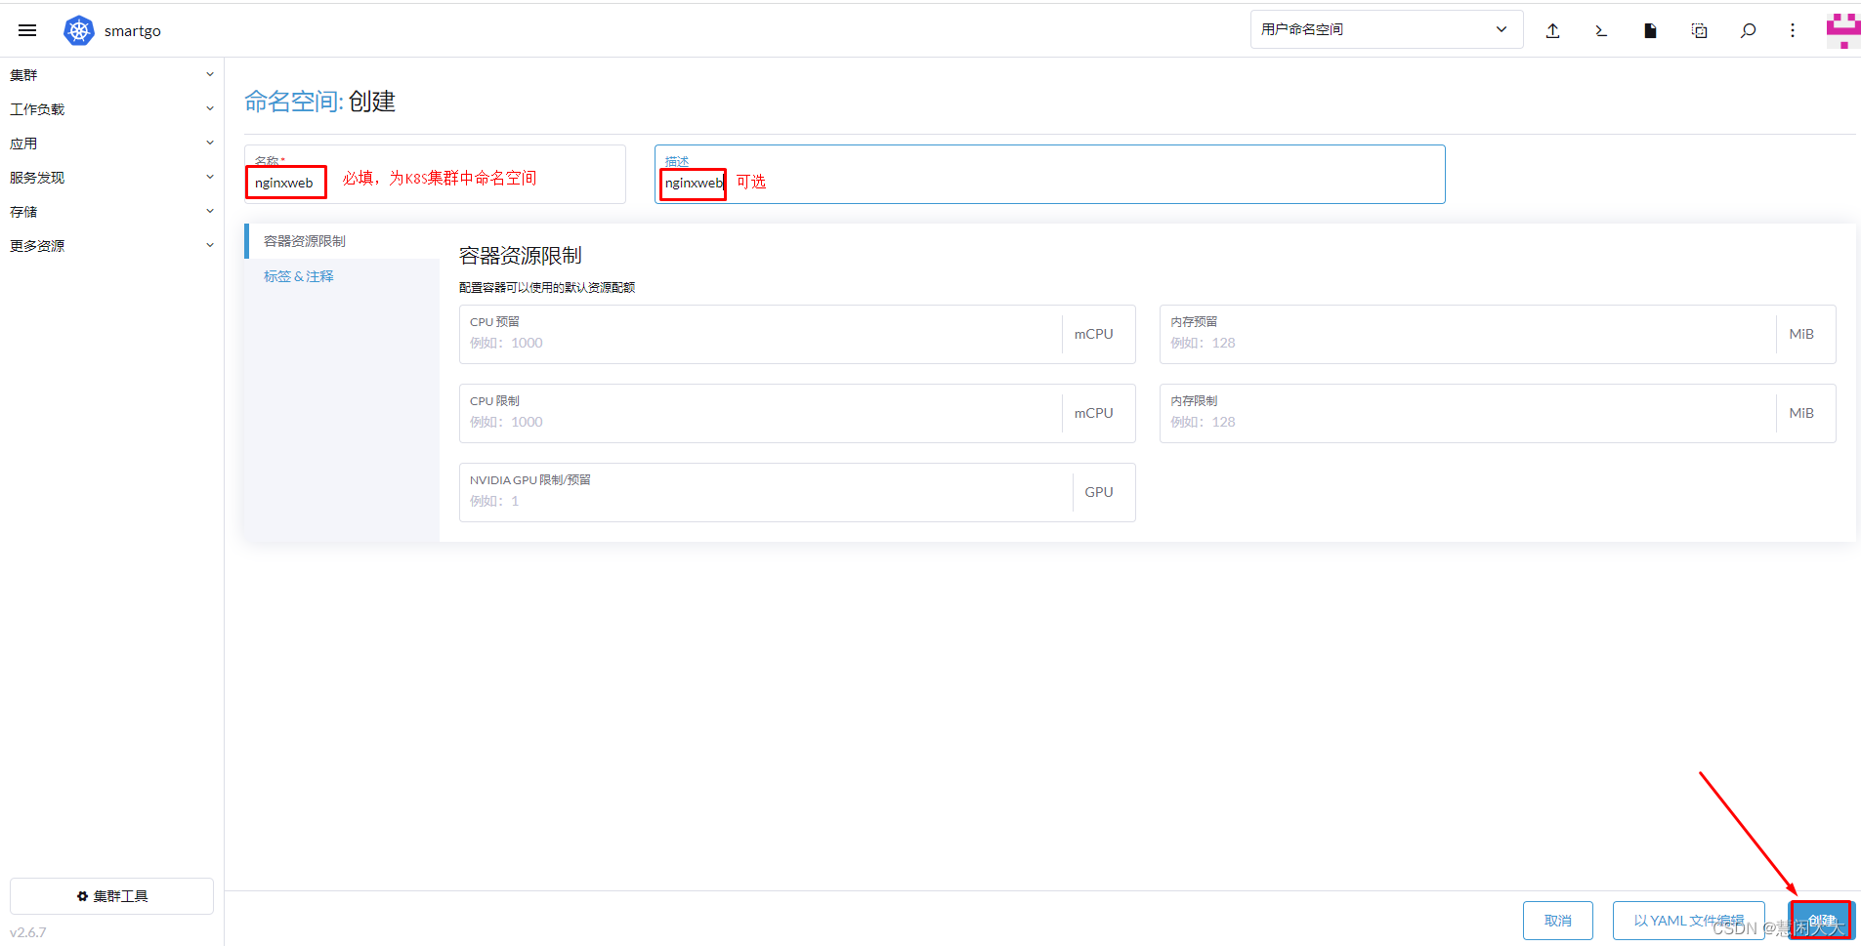Click the blue 创建 create button
Screen dimensions: 1861x946
[1821, 921]
